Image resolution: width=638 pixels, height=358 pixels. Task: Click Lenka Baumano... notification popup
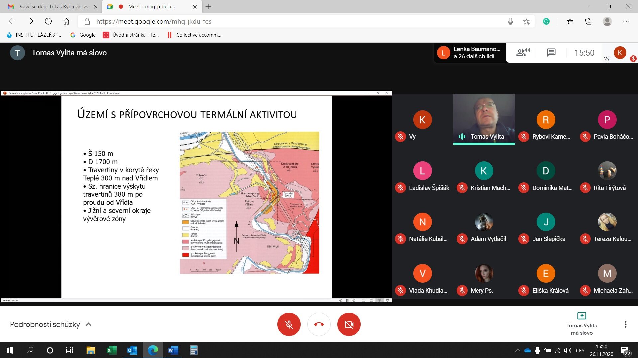click(x=470, y=52)
